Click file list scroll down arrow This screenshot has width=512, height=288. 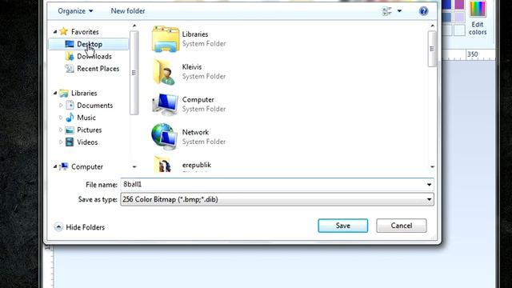[x=432, y=167]
